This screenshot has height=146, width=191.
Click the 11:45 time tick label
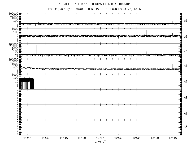[64, 138]
